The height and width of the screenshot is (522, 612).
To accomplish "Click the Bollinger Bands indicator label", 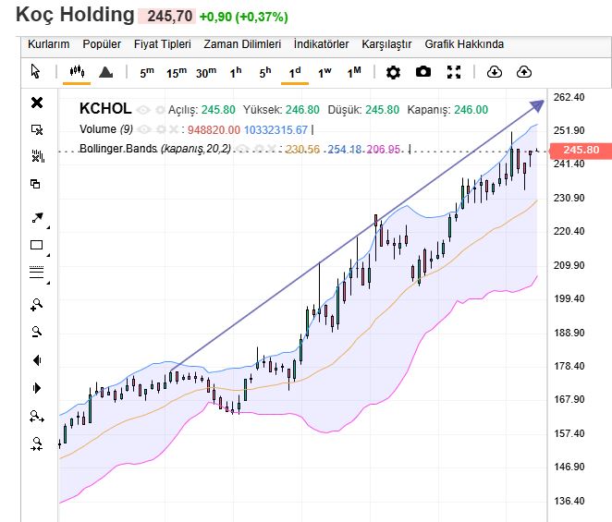I will pyautogui.click(x=155, y=149).
